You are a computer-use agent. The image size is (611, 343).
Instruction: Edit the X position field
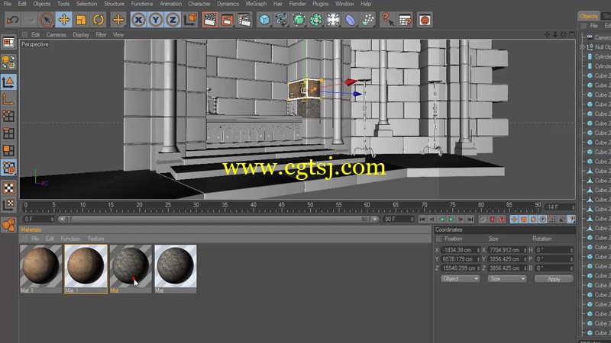pos(461,250)
